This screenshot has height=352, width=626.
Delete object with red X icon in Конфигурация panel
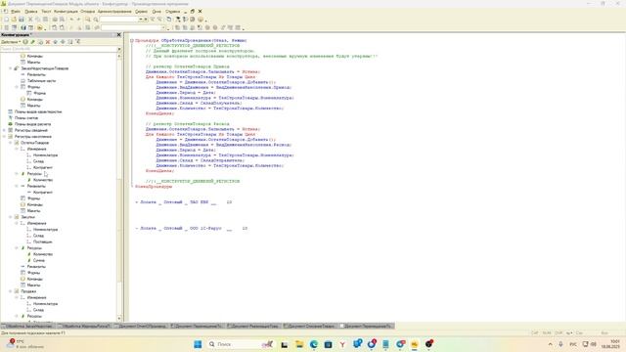(x=48, y=41)
